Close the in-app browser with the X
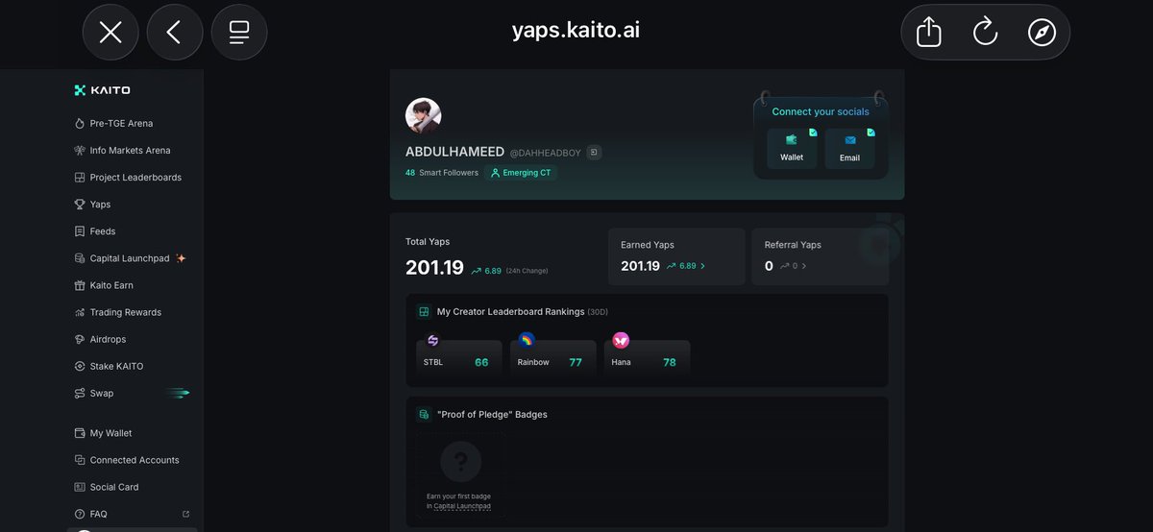The height and width of the screenshot is (532, 1153). tap(110, 33)
